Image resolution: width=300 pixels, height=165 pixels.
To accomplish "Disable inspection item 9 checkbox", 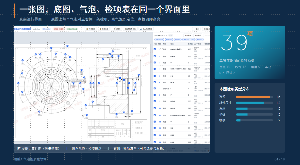I will tap(155, 101).
